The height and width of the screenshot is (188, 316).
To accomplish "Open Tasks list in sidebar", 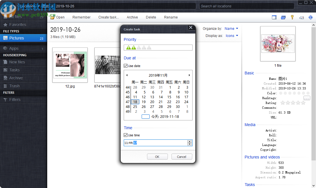I will pyautogui.click(x=23, y=70).
